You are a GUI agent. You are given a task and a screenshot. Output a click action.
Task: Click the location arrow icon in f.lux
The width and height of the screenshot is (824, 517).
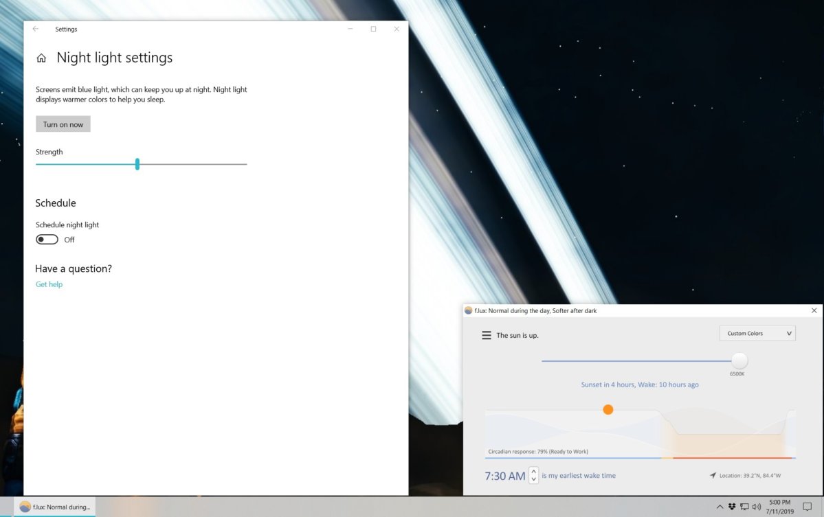point(713,475)
